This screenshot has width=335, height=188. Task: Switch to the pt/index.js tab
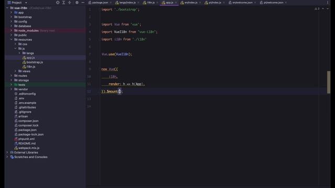215,3
